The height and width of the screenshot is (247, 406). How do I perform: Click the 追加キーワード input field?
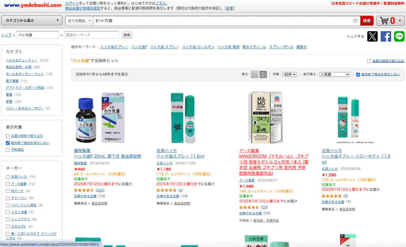coord(92,35)
